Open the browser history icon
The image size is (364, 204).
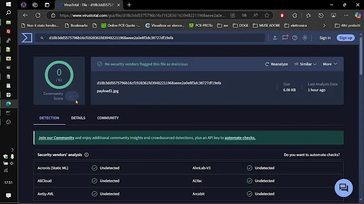[x=321, y=15]
